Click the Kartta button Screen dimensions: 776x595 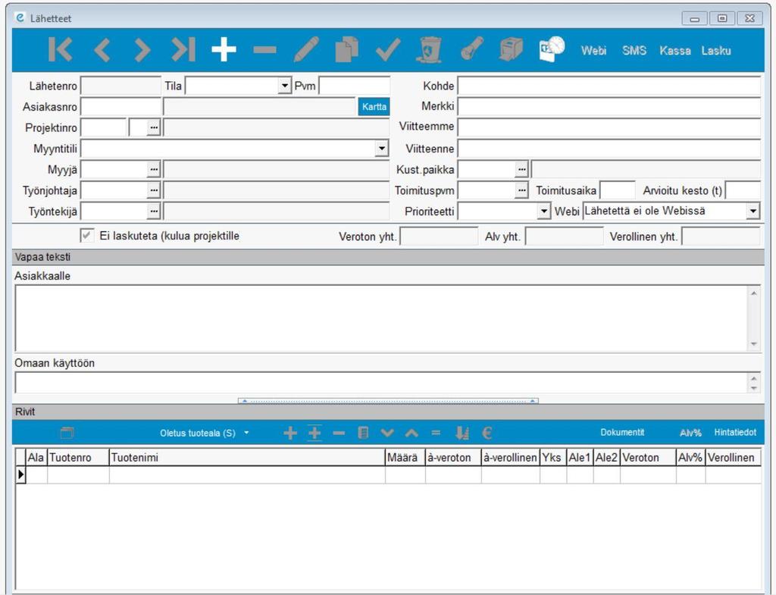point(374,107)
